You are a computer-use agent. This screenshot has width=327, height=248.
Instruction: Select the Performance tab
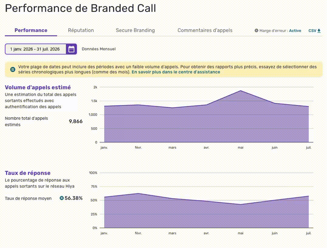click(31, 30)
